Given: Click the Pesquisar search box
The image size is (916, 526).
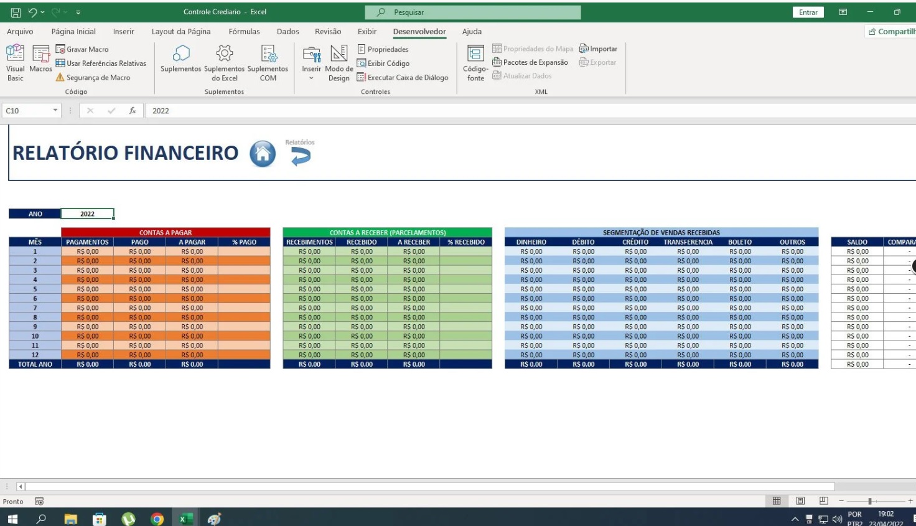Looking at the screenshot, I should coord(473,12).
